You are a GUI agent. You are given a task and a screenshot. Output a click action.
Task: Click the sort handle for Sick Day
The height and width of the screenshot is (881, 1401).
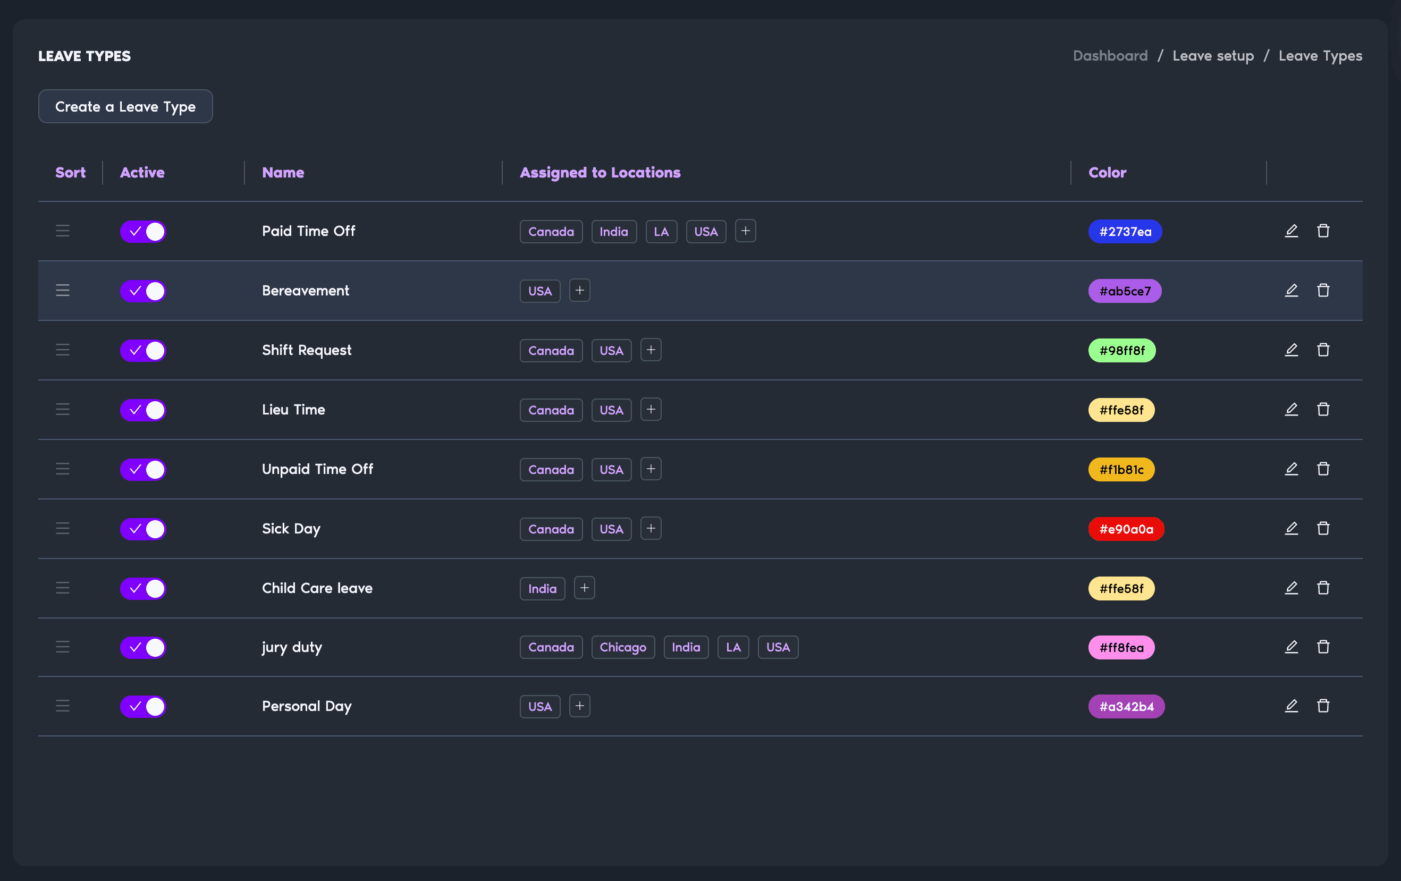coord(63,528)
